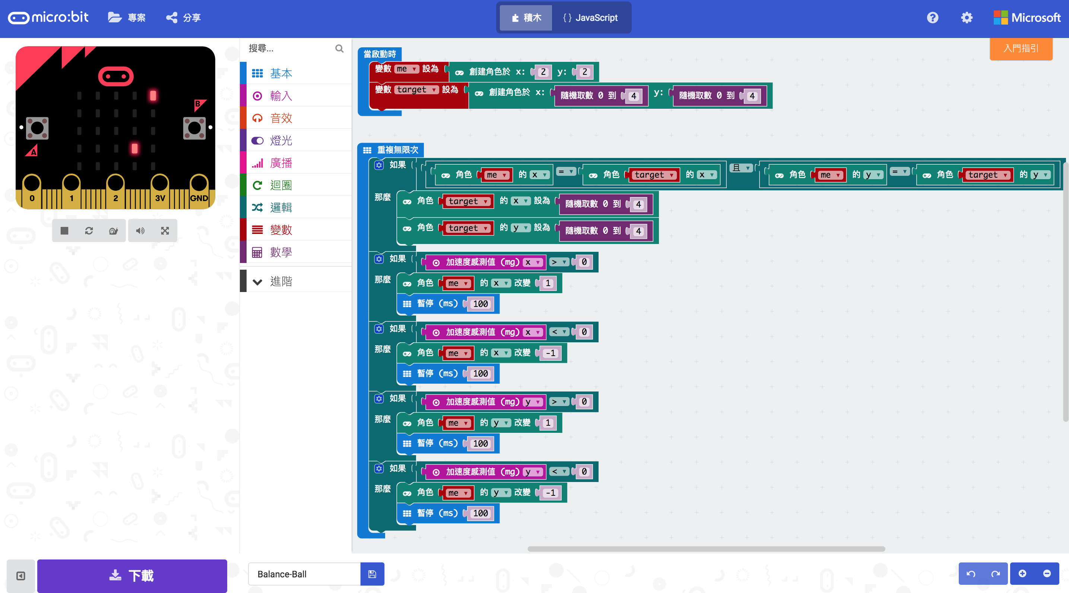
Task: Open the 分享 share dialog
Action: point(183,18)
